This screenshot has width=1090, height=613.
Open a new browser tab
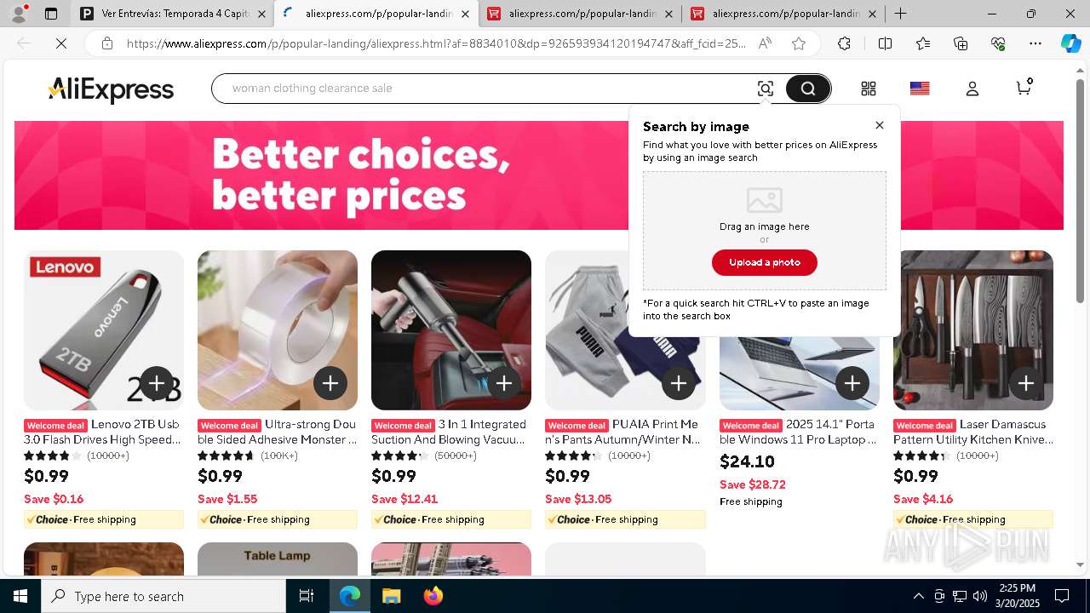tap(900, 14)
